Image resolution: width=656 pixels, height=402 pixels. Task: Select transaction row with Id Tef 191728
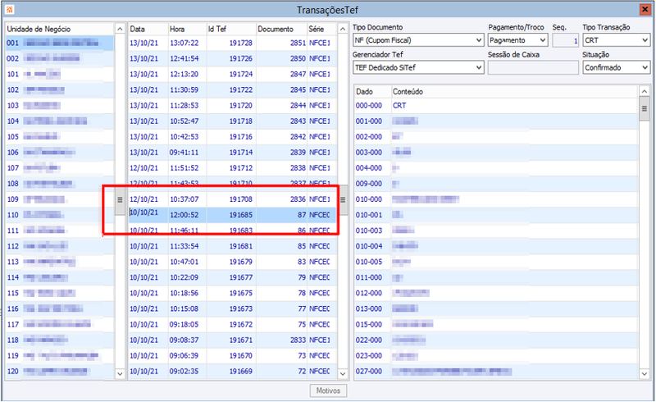tap(232, 43)
